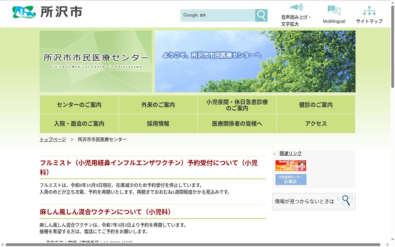Open the 外来のご案内 menu
The image size is (395, 247).
point(158,105)
